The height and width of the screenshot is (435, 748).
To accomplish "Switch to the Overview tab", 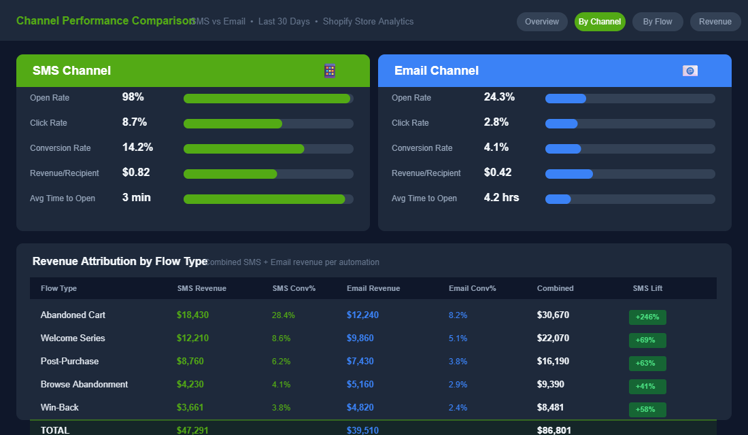I will tap(542, 21).
